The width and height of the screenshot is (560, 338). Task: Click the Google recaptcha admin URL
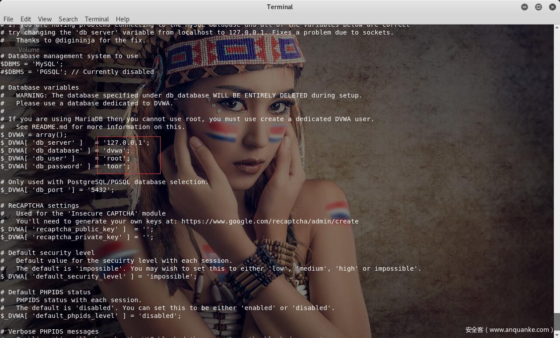[x=270, y=221]
